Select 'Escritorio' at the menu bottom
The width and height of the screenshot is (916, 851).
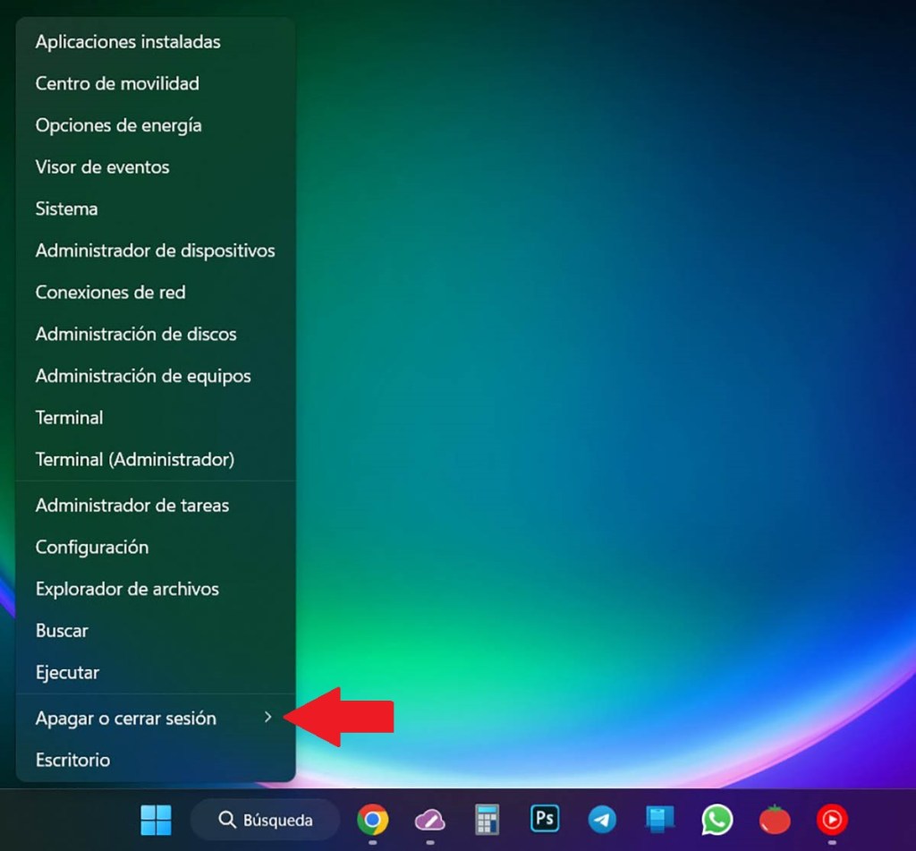click(x=72, y=760)
